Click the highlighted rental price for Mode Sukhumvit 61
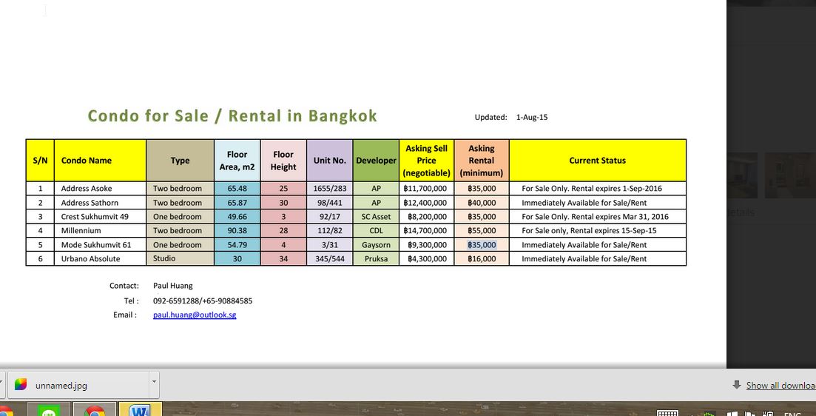The height and width of the screenshot is (416, 816). (482, 245)
